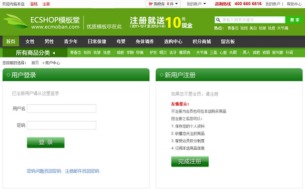The height and width of the screenshot is (189, 305).
Task: Open the 密码问题找回密码 link
Action: (x=44, y=171)
